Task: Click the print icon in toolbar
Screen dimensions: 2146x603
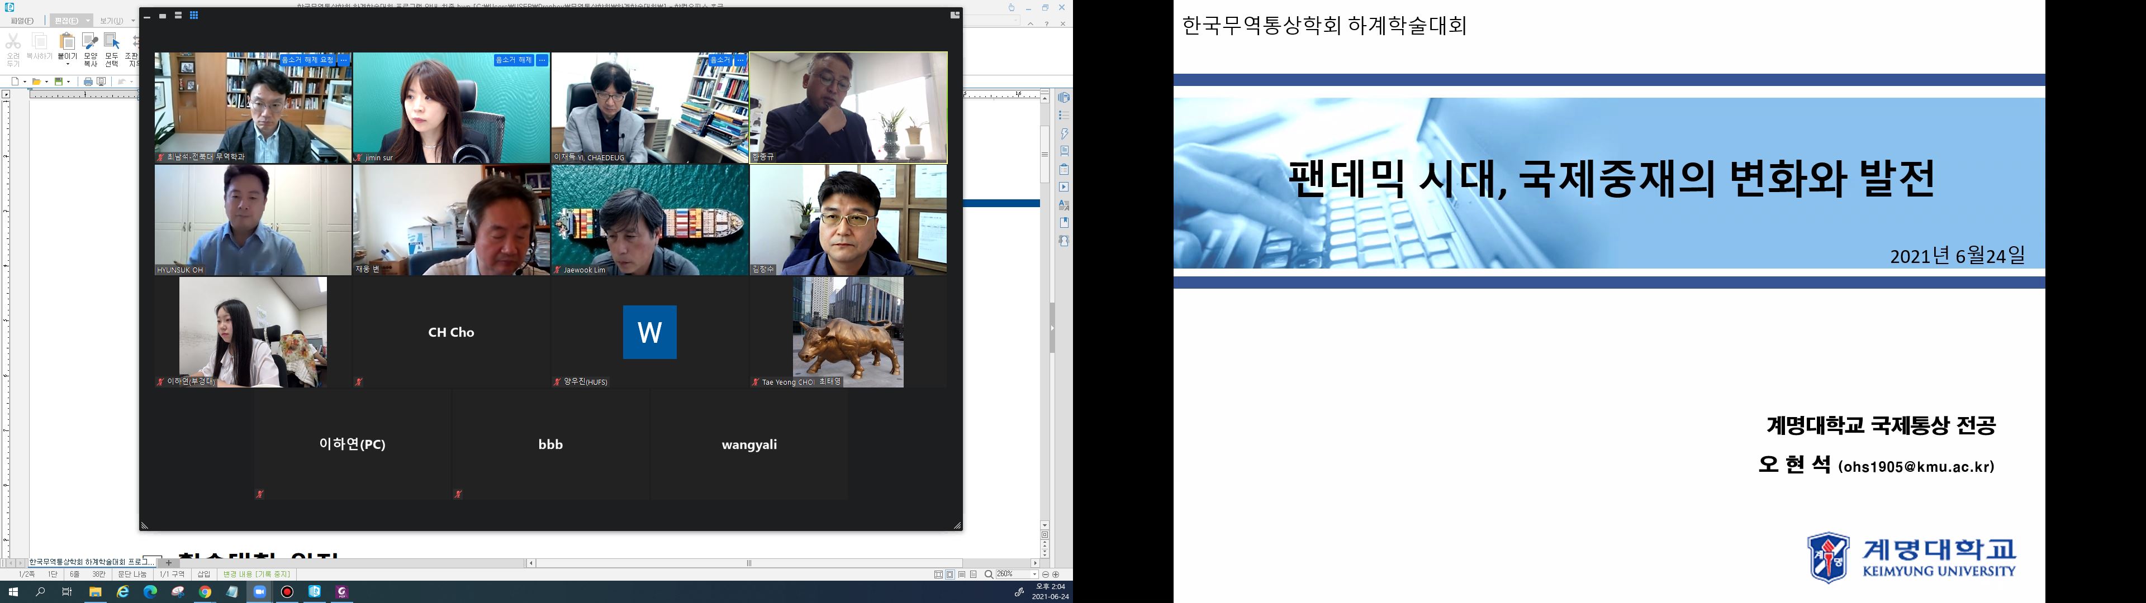Action: [x=88, y=82]
